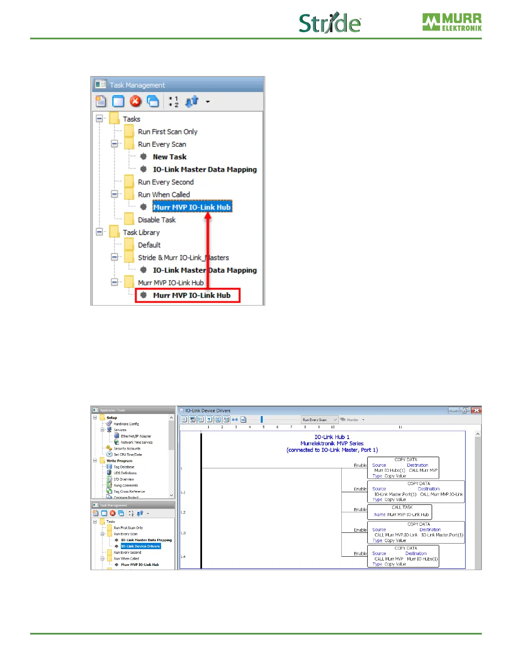Collapse the Services node in Application Tools
Viewport: 512px width, 663px height.
[x=102, y=430]
